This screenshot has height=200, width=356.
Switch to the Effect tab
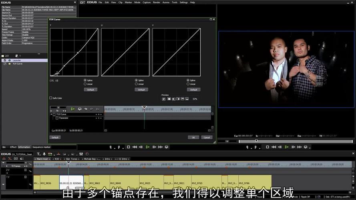tap(13, 147)
